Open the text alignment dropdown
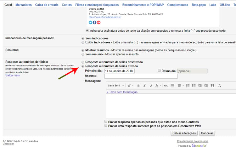 (x=180, y=86)
